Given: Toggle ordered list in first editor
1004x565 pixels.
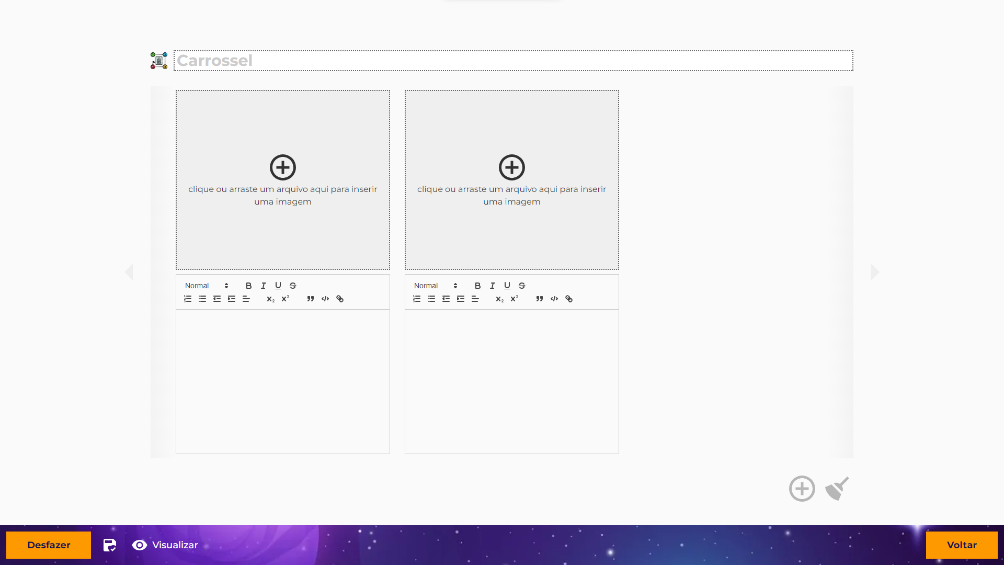Looking at the screenshot, I should point(188,299).
